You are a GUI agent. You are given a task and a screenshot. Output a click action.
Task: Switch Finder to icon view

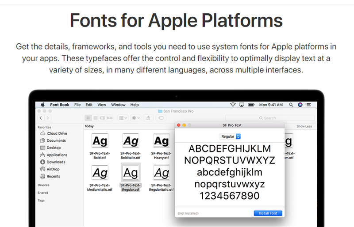[88, 118]
